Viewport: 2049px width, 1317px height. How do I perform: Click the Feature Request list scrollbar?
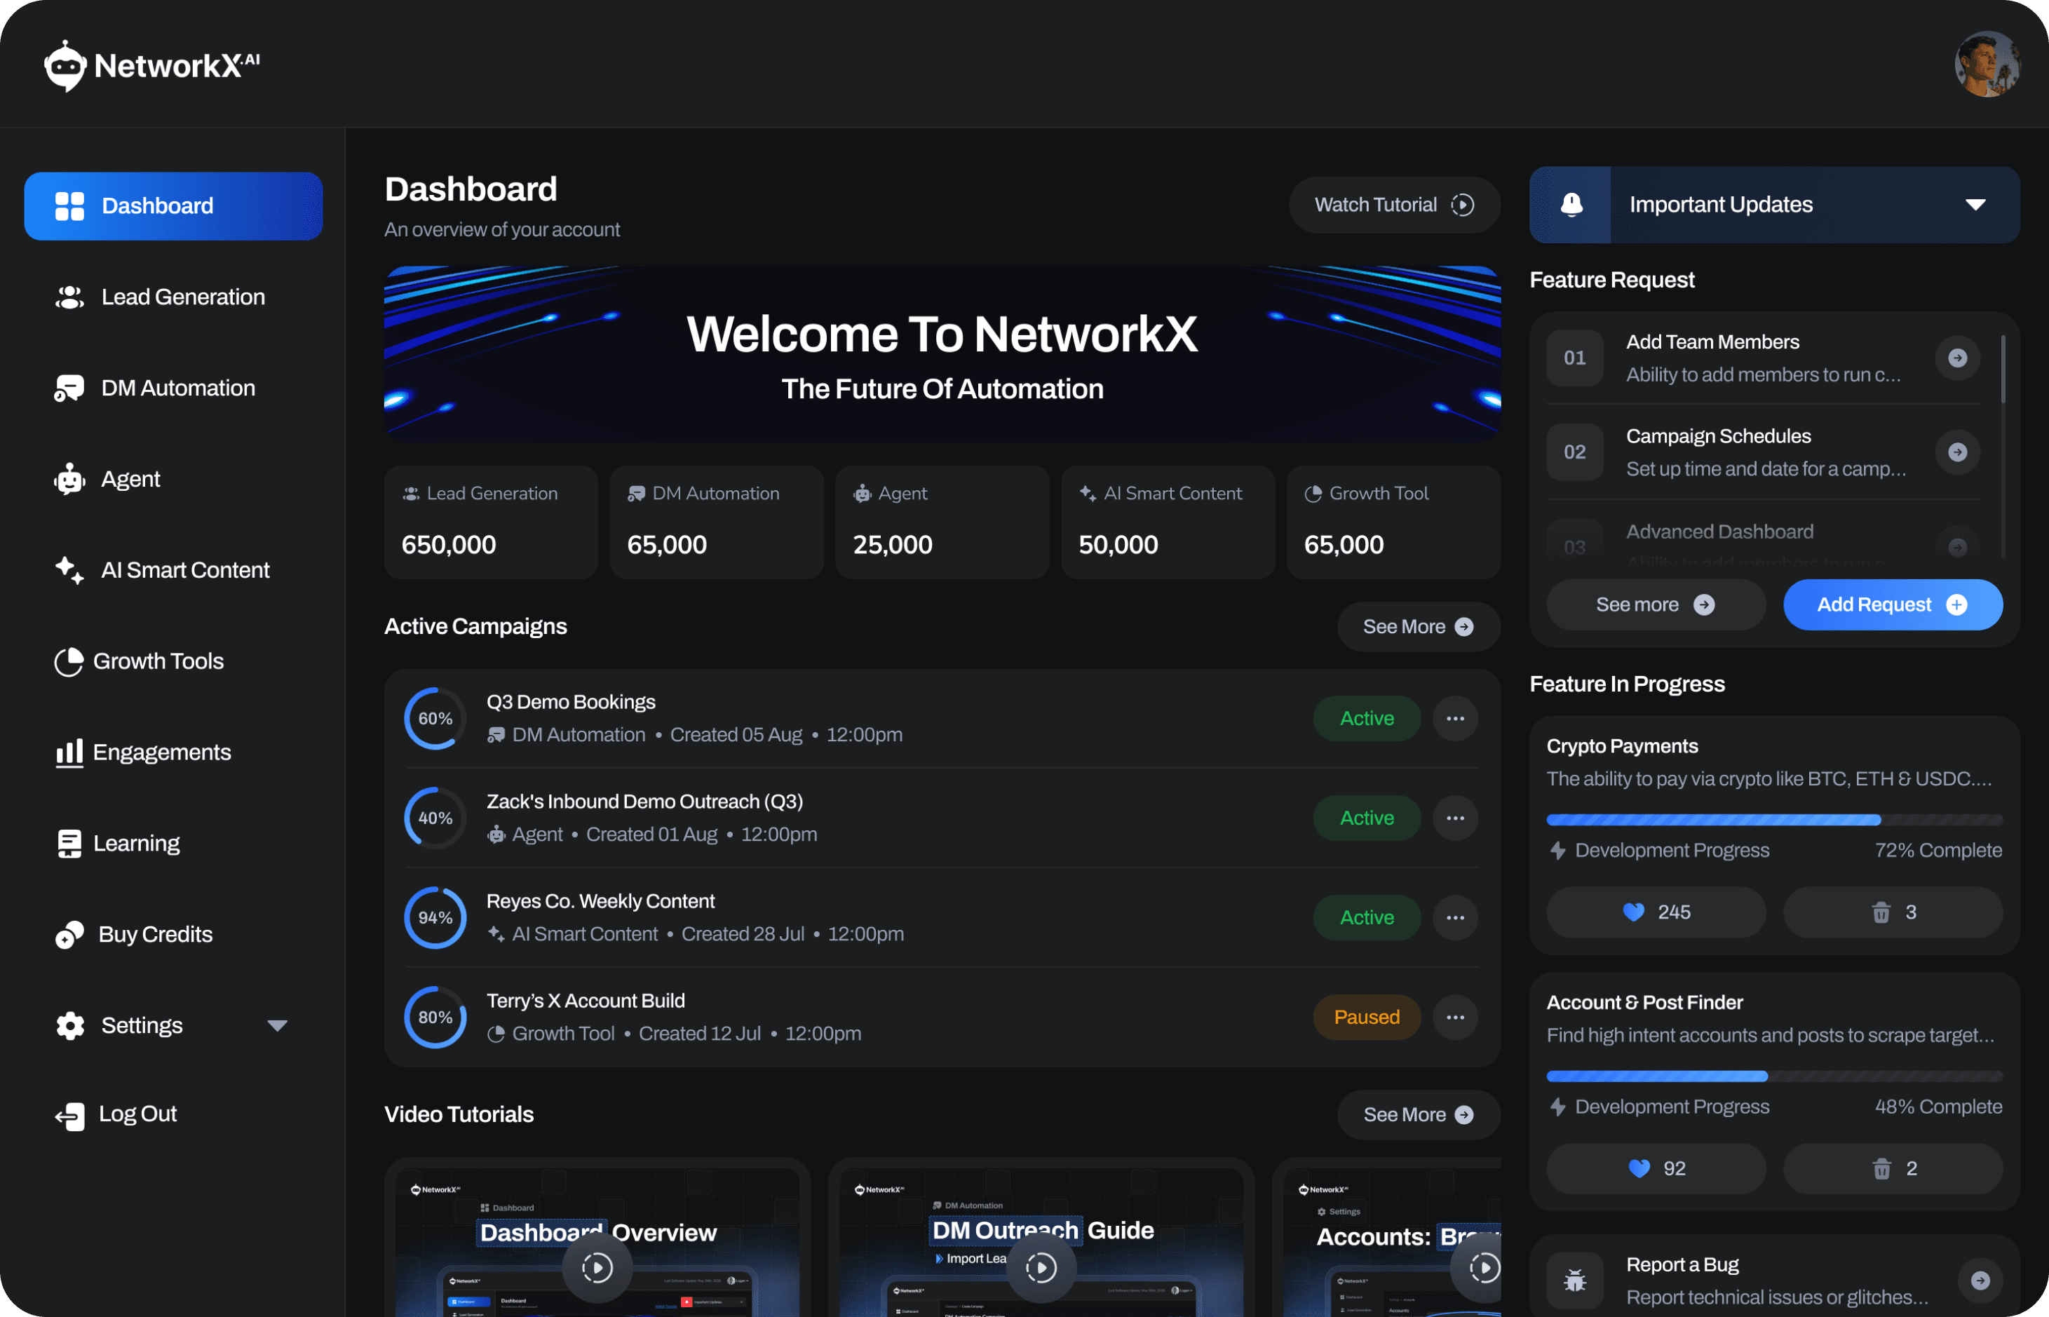(x=2003, y=370)
